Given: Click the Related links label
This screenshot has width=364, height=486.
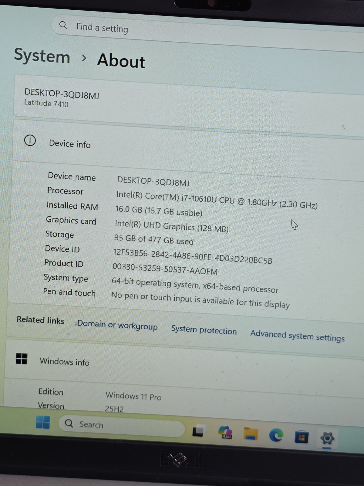Looking at the screenshot, I should pyautogui.click(x=40, y=320).
